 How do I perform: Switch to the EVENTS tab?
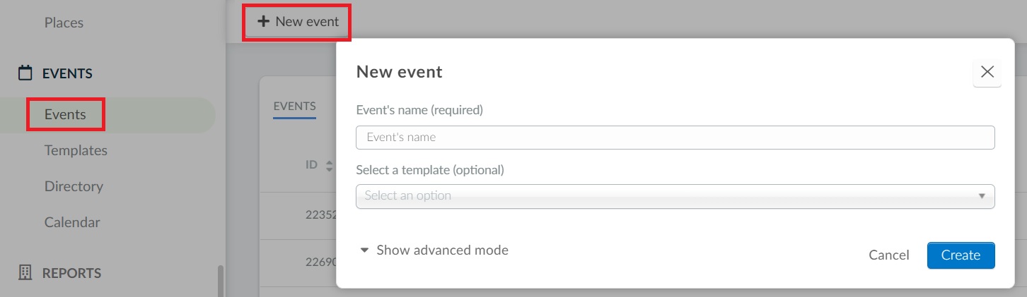tap(294, 107)
